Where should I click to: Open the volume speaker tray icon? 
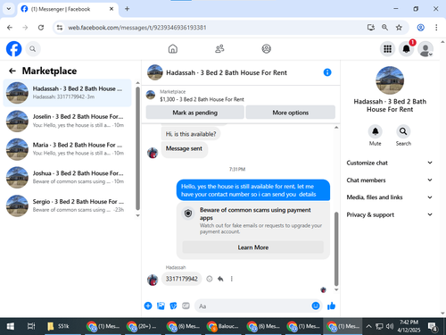[390, 326]
